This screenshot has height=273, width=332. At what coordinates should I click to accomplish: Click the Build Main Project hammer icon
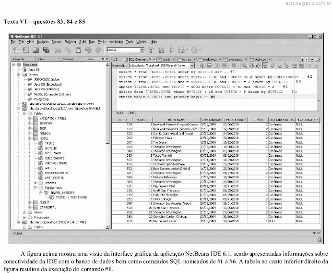tap(151, 50)
